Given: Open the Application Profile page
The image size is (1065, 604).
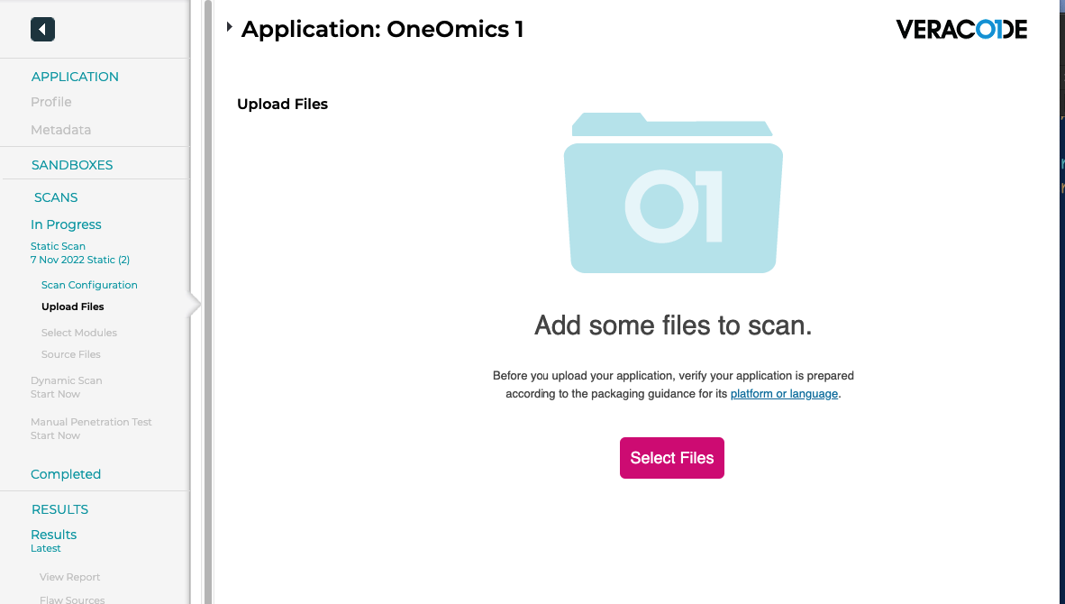Looking at the screenshot, I should 50,102.
